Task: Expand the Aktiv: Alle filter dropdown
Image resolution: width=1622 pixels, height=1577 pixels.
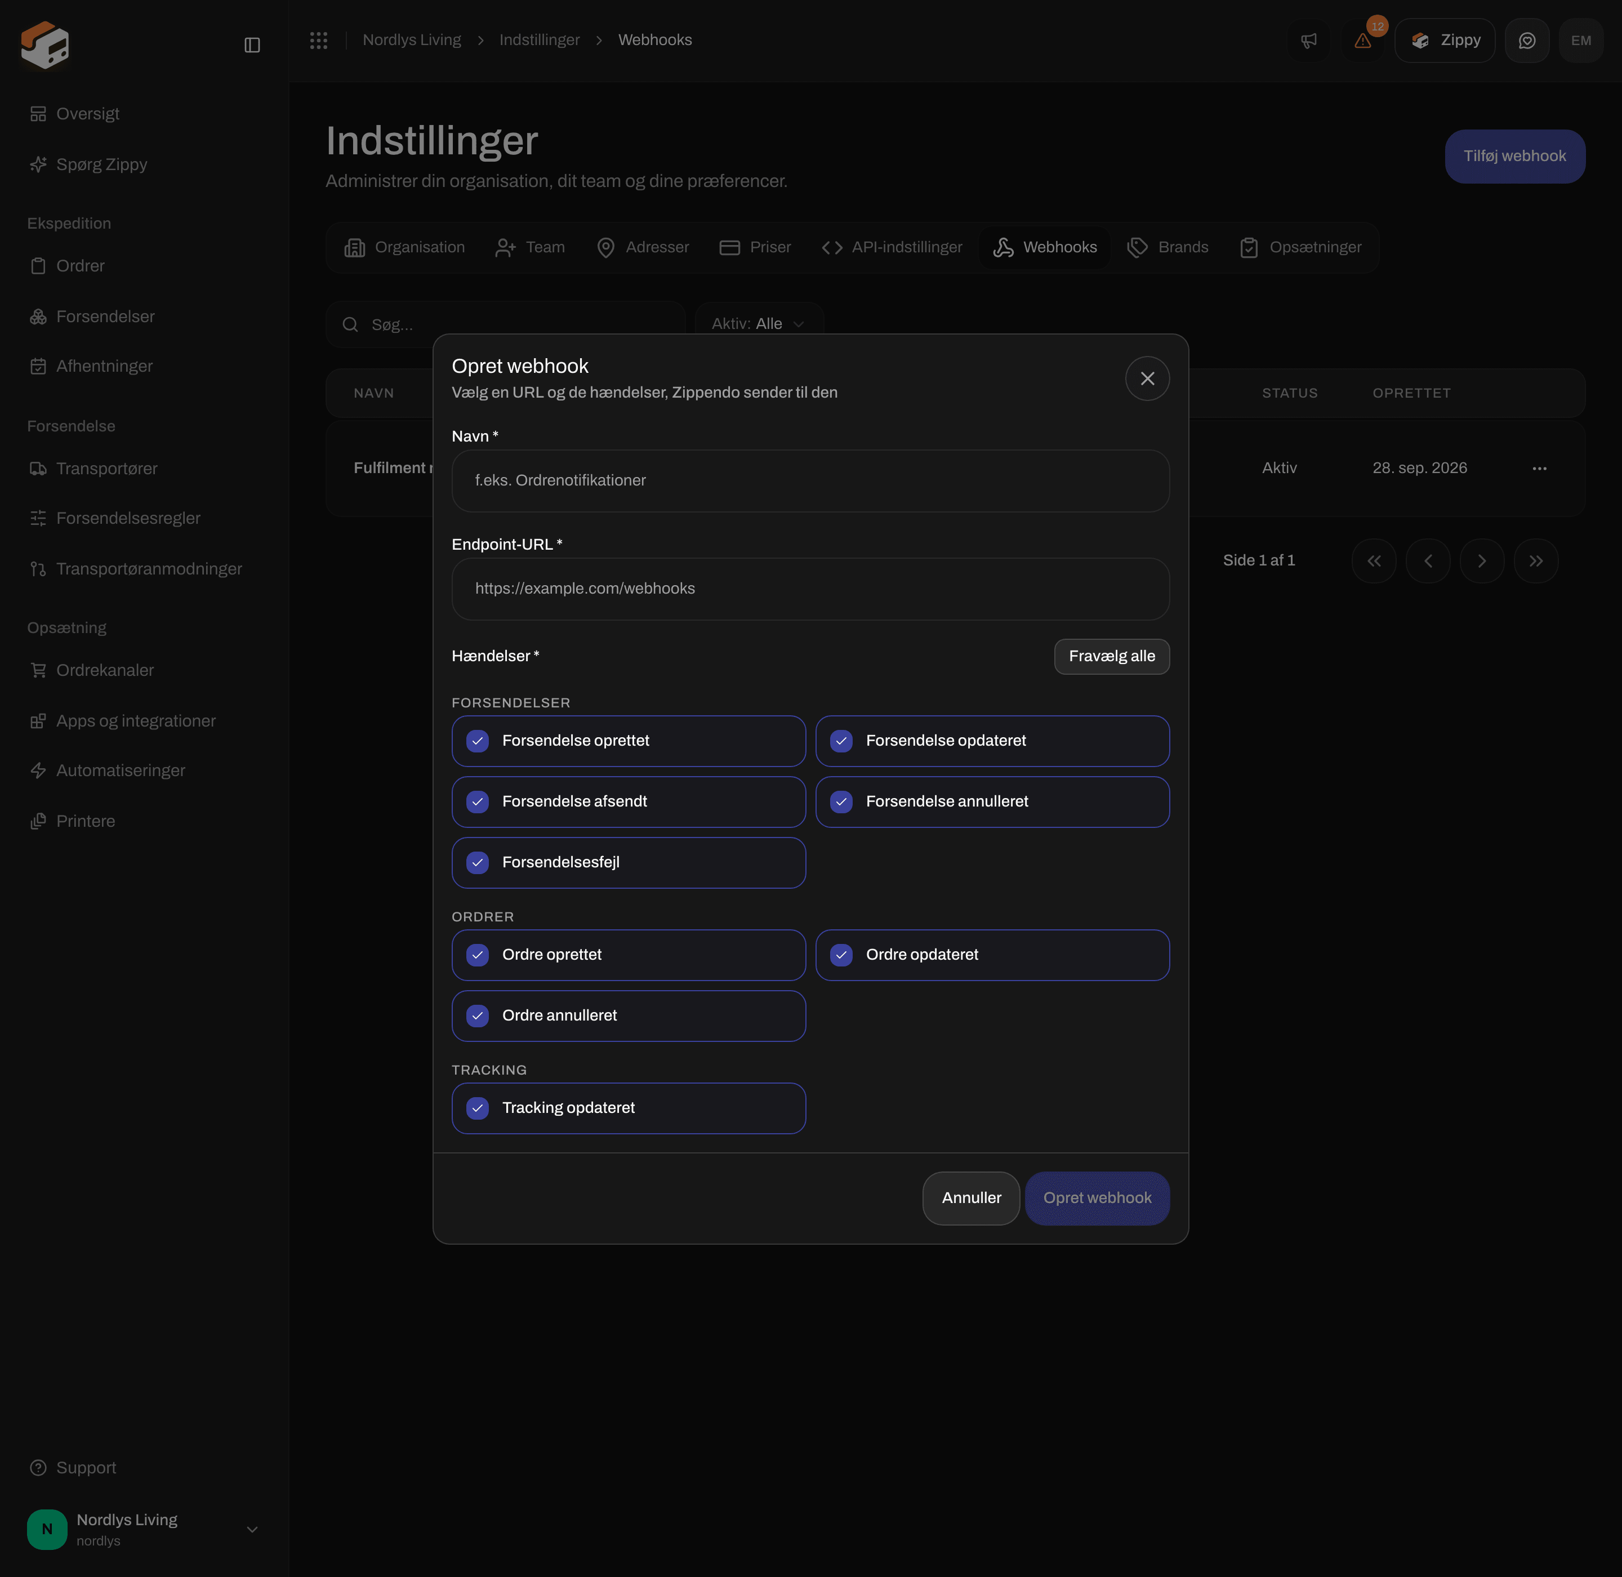Action: pyautogui.click(x=759, y=324)
